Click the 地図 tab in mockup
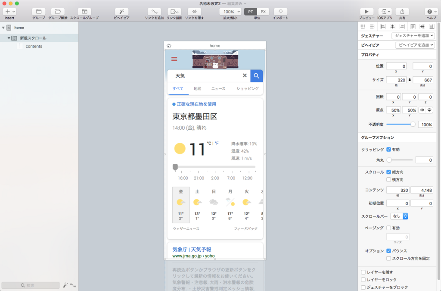The image size is (441, 291). (x=197, y=89)
